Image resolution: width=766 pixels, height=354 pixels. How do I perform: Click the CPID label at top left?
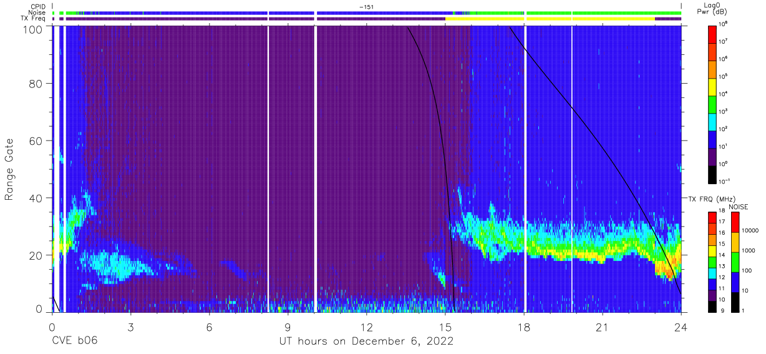pos(39,7)
